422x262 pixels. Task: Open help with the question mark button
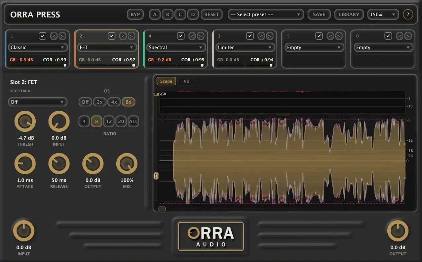408,15
